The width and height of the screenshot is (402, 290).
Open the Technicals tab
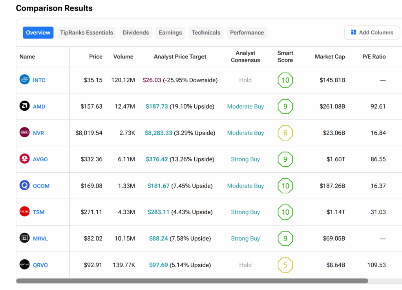[206, 33]
